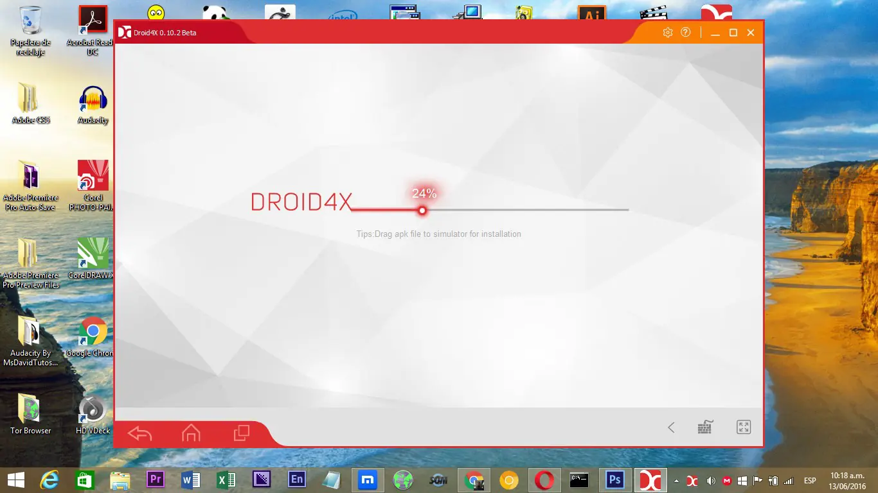Open the Droid4X help question mark
This screenshot has height=493, width=878.
686,32
